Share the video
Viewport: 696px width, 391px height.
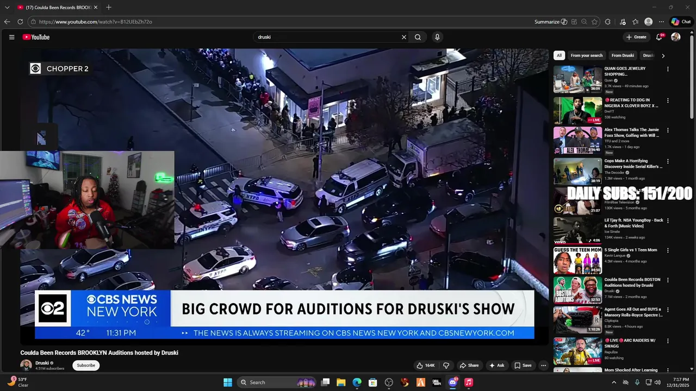click(469, 365)
